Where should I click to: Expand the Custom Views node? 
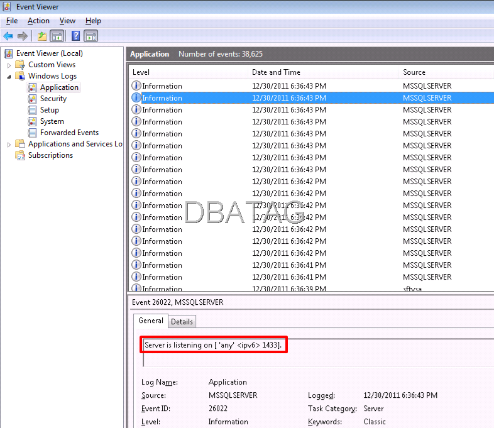pyautogui.click(x=9, y=65)
